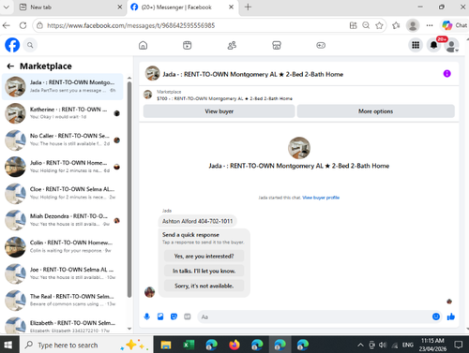469x353 pixels.
Task: Open Firefox from the taskbar
Action: click(x=234, y=345)
